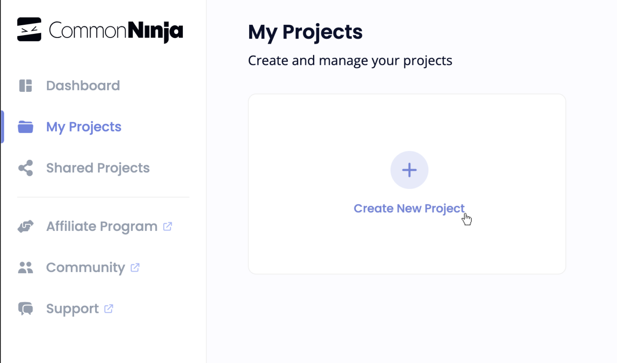This screenshot has height=363, width=617.
Task: Open the Support link text
Action: [x=72, y=308]
